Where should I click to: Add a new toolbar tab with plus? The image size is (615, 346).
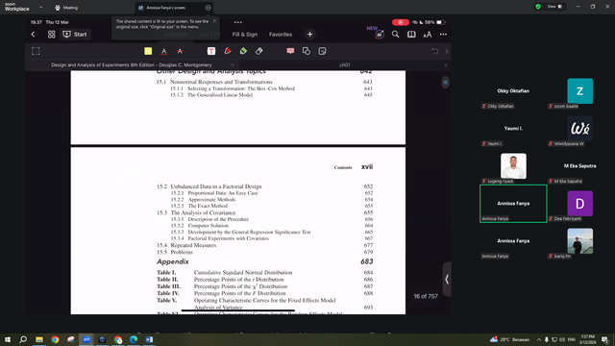coord(309,35)
